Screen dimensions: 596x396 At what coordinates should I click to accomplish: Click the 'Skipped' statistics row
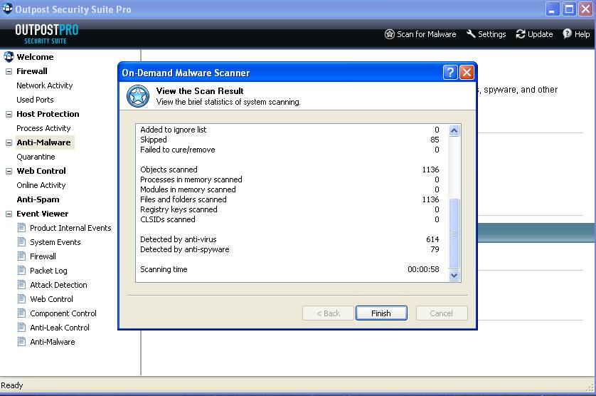[289, 140]
